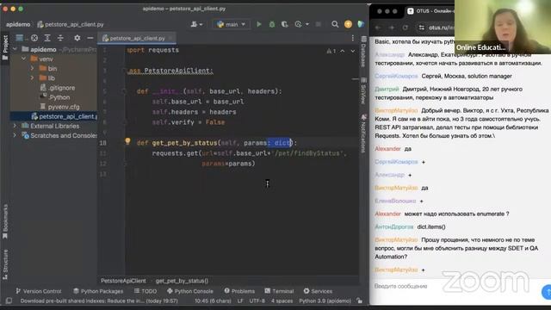
Task: Expand External Libraries node
Action: point(15,126)
